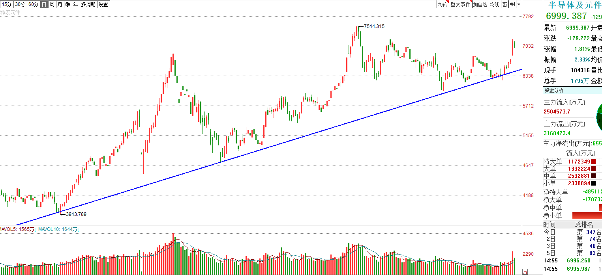Enable the 九转 indicator
This screenshot has height=275, width=602.
click(x=443, y=4)
